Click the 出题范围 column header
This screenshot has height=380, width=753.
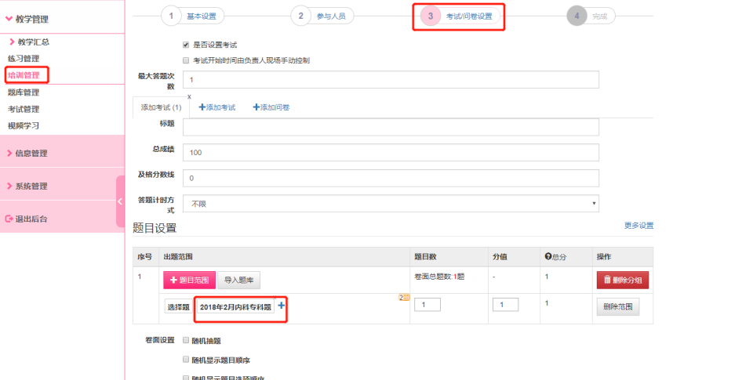point(178,257)
